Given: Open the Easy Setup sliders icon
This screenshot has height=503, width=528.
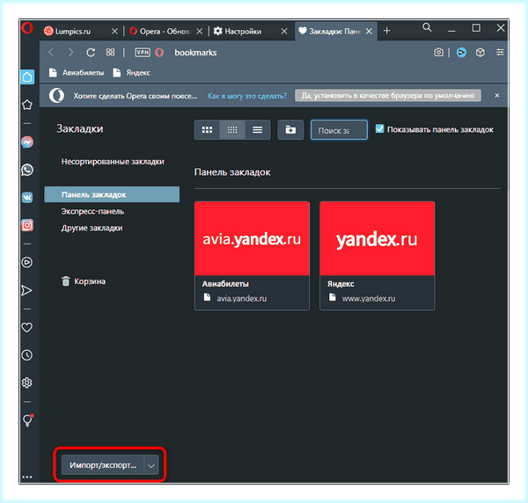Looking at the screenshot, I should [x=500, y=52].
